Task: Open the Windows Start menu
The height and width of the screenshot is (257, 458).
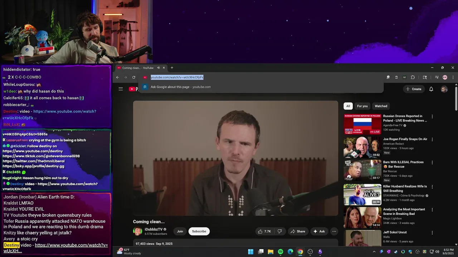Action: coord(251,252)
